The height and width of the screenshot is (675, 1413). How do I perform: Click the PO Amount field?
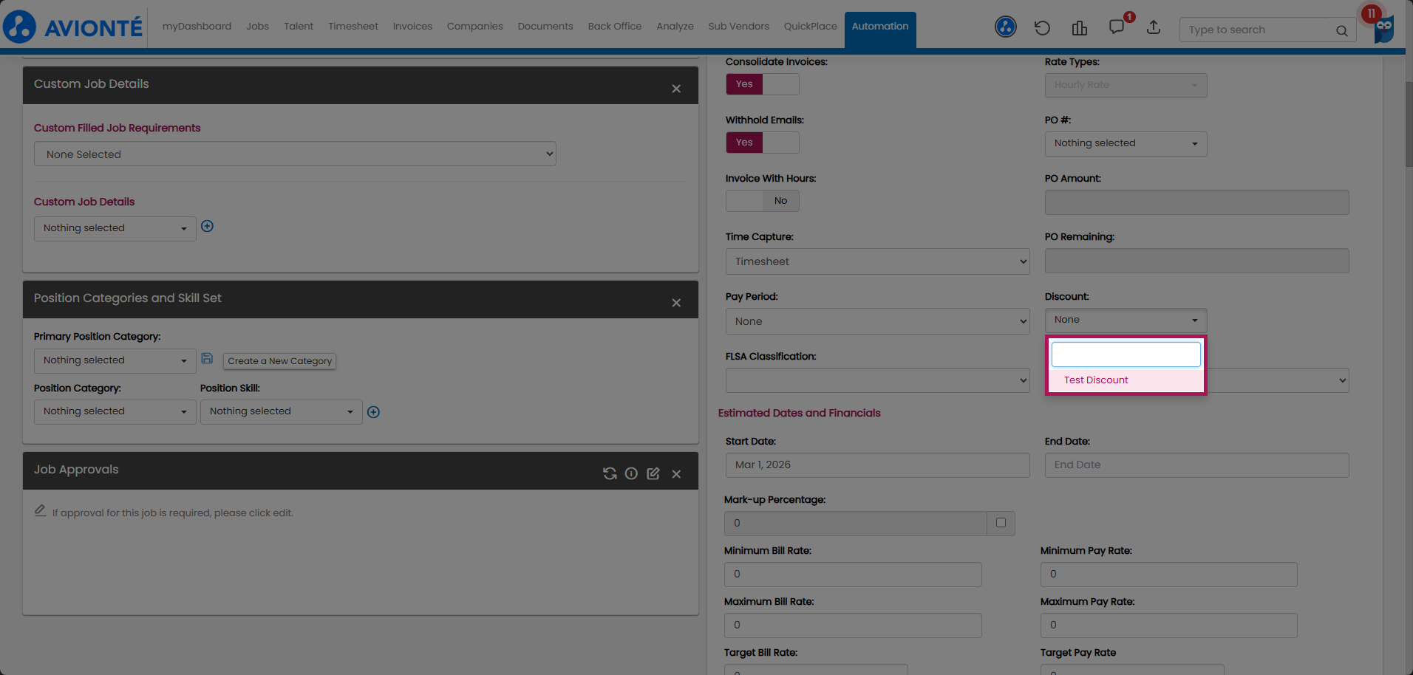1197,202
